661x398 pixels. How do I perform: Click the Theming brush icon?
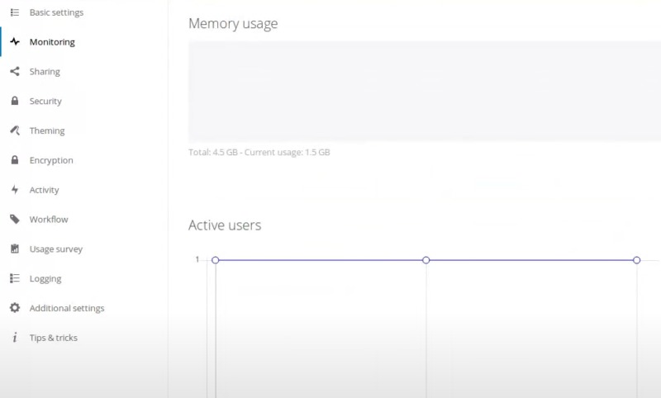point(14,130)
